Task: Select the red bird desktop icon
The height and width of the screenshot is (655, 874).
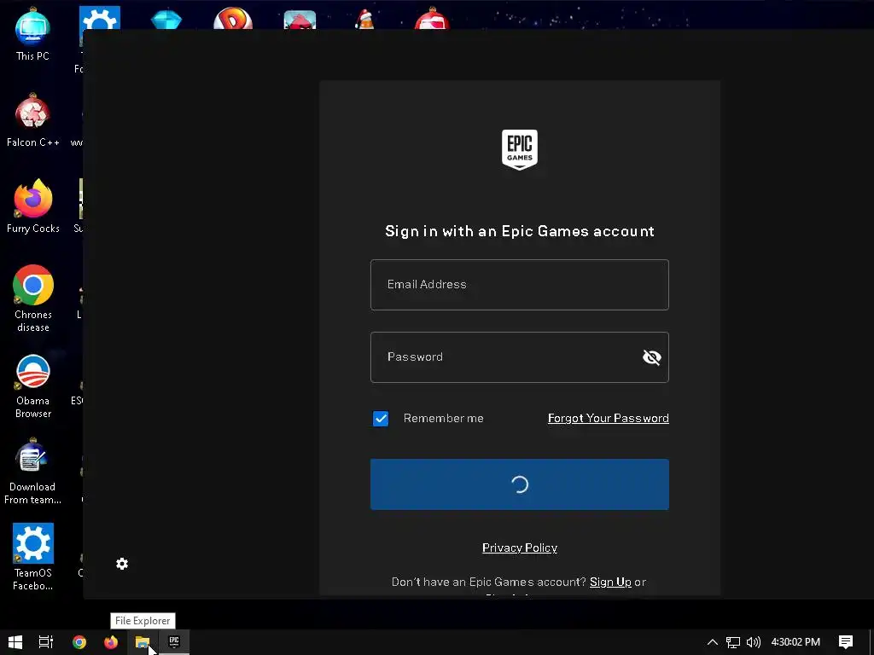Action: 300,20
